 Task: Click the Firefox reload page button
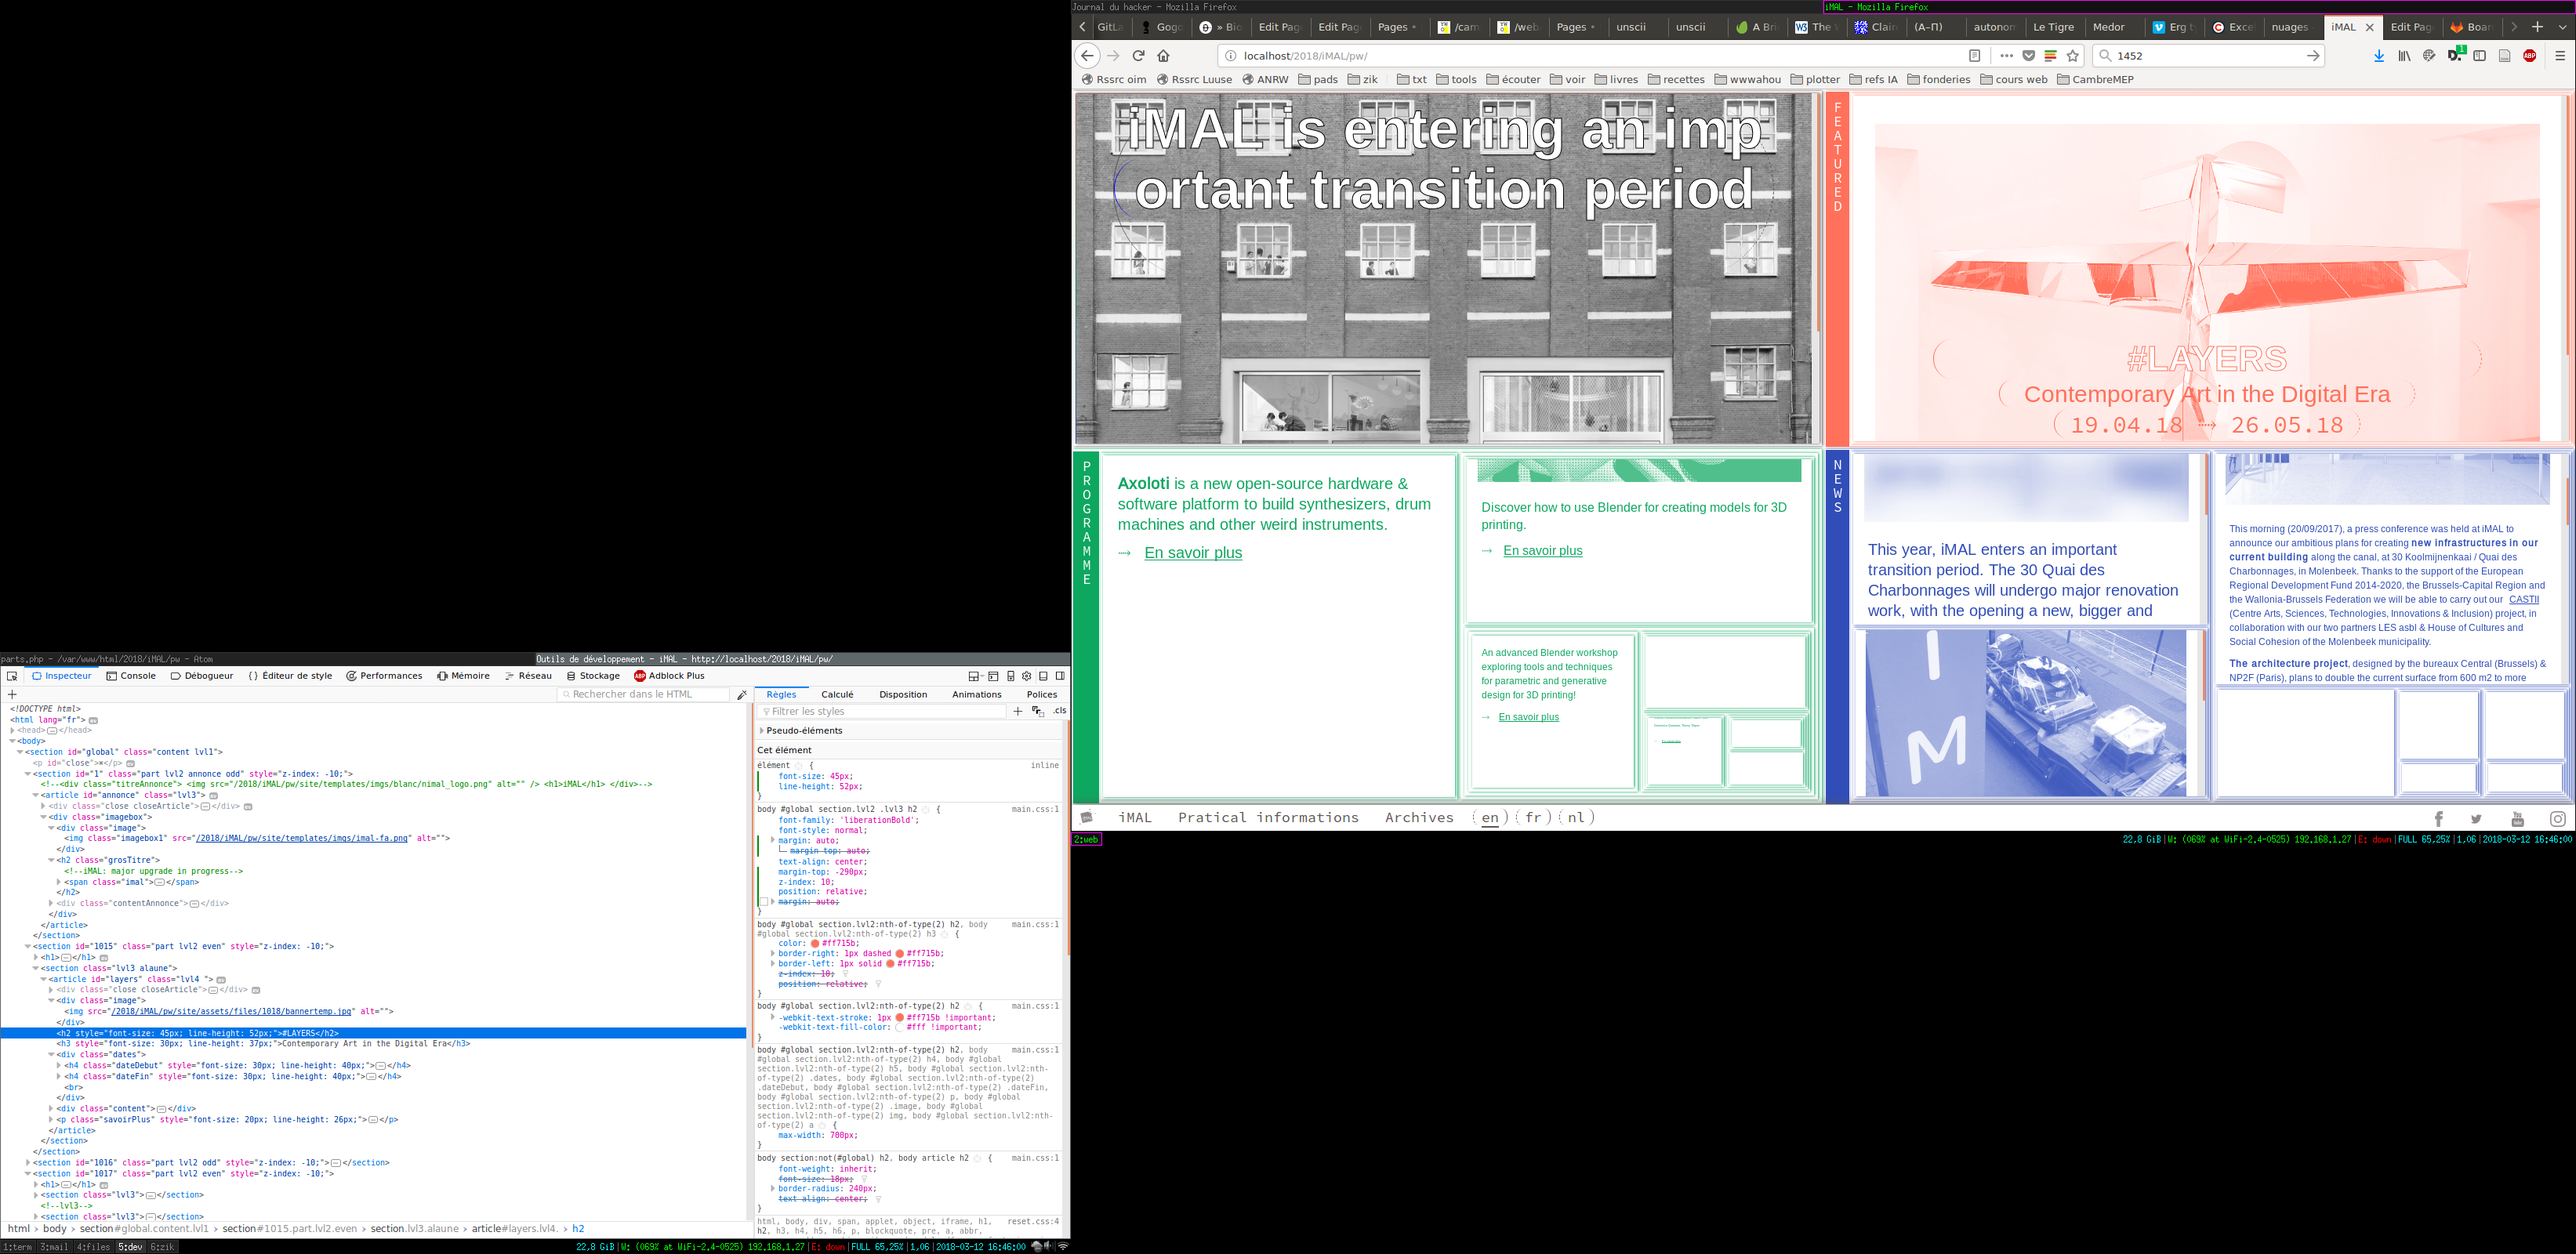[1138, 56]
